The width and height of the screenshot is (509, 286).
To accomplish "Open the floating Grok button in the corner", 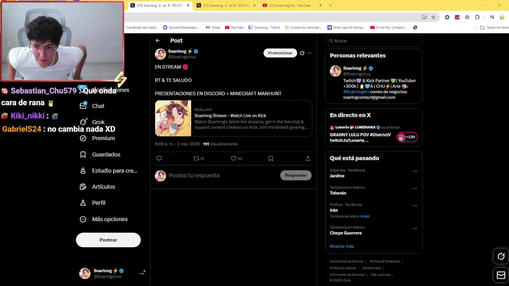I will (x=501, y=257).
